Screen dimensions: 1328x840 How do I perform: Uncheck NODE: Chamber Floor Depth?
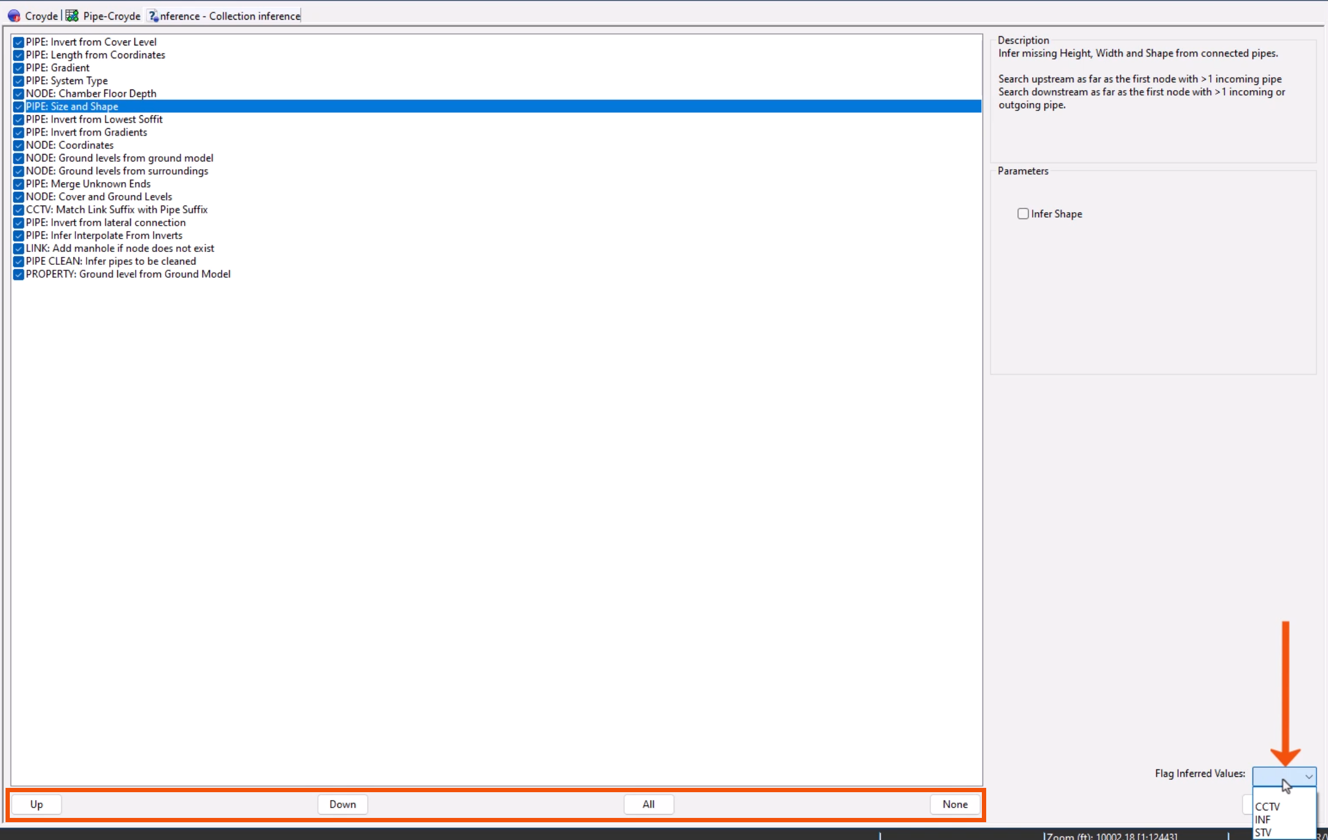pos(18,93)
